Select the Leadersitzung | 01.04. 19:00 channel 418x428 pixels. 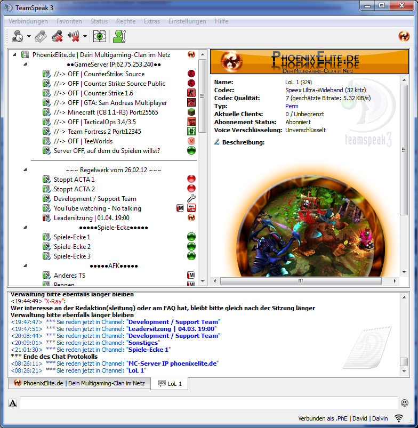click(x=92, y=218)
